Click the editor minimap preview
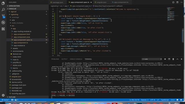The image size is (185, 104). [172, 14]
